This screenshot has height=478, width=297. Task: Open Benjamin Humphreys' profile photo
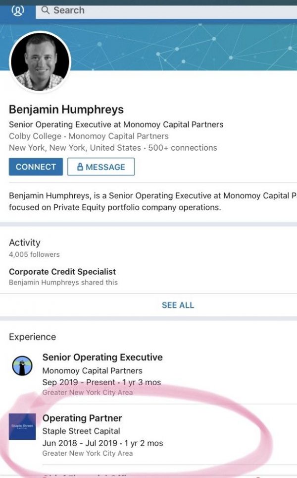click(x=41, y=63)
